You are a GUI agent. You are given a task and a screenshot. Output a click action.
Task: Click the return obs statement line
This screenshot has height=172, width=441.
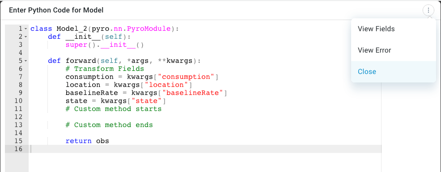click(87, 141)
